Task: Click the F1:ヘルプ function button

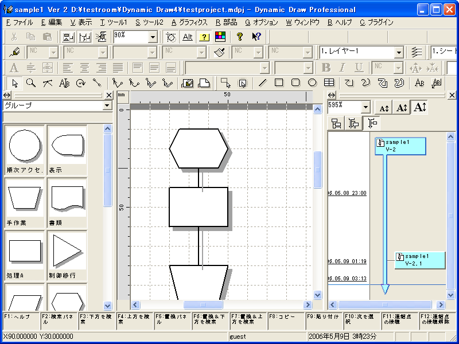Action: coord(21,321)
